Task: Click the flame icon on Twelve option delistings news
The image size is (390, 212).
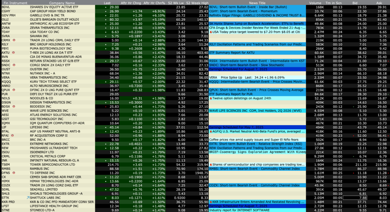Action: pyautogui.click(x=211, y=98)
